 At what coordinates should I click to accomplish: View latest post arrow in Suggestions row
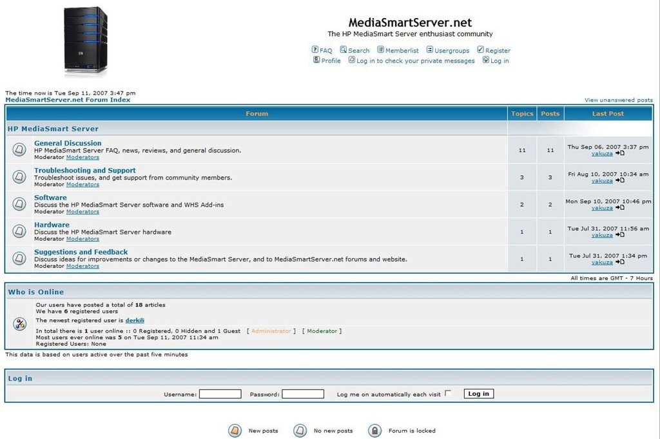620,262
